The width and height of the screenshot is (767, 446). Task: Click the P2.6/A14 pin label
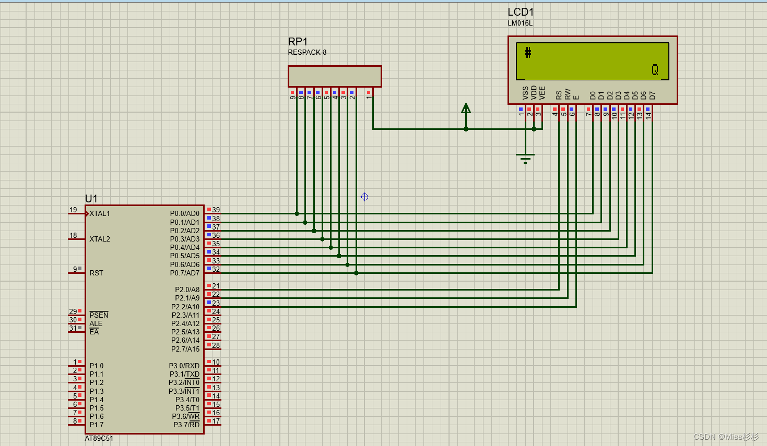pos(185,340)
